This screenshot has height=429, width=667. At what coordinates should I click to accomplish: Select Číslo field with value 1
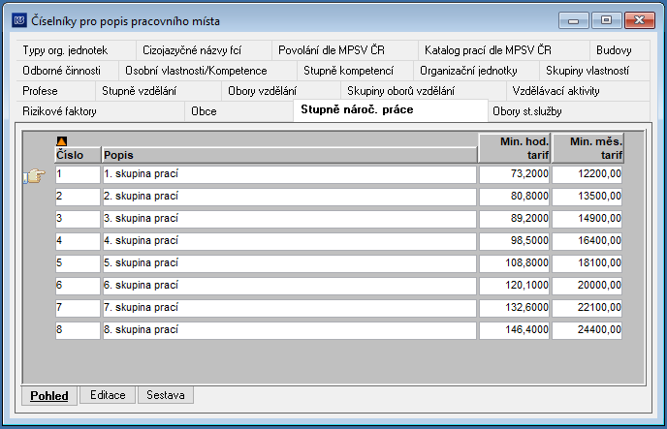click(x=78, y=174)
